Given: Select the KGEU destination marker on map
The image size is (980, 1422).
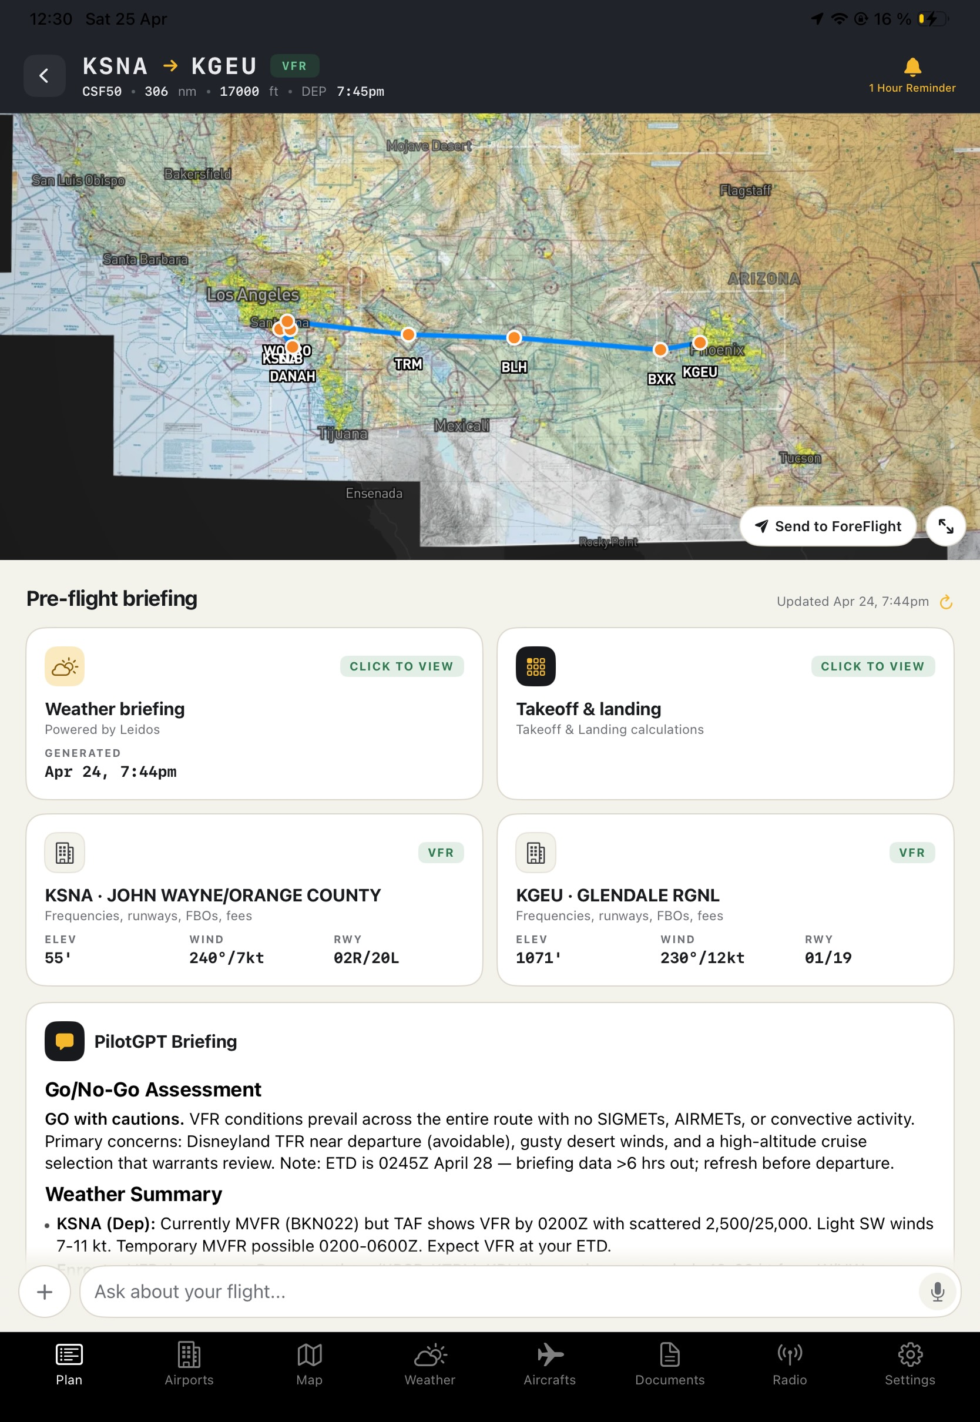Looking at the screenshot, I should (700, 343).
